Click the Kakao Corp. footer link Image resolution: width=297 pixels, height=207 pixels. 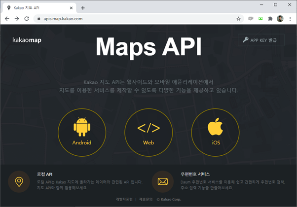(x=169, y=200)
